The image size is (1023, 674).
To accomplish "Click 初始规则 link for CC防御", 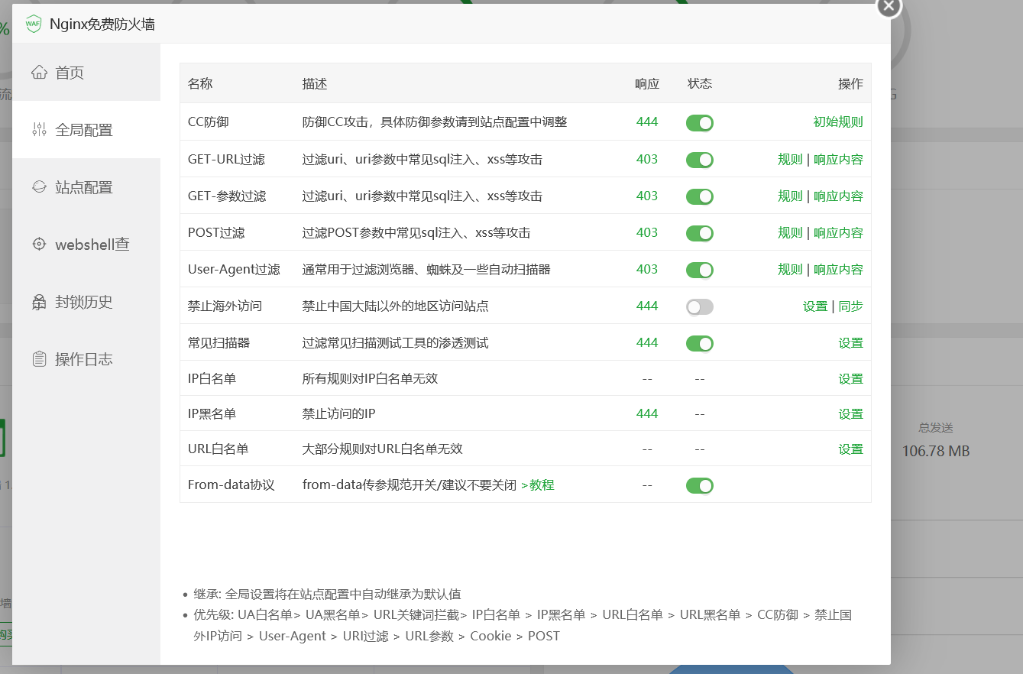I will [x=838, y=122].
